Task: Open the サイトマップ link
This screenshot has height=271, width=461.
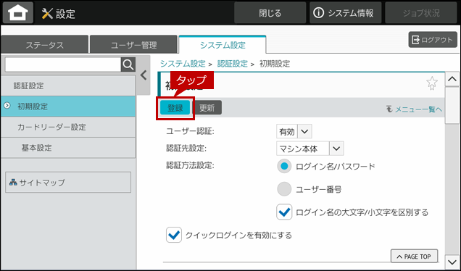Action: (x=68, y=183)
